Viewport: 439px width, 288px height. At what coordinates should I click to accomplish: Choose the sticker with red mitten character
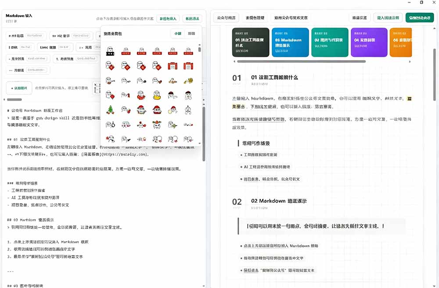(126, 110)
